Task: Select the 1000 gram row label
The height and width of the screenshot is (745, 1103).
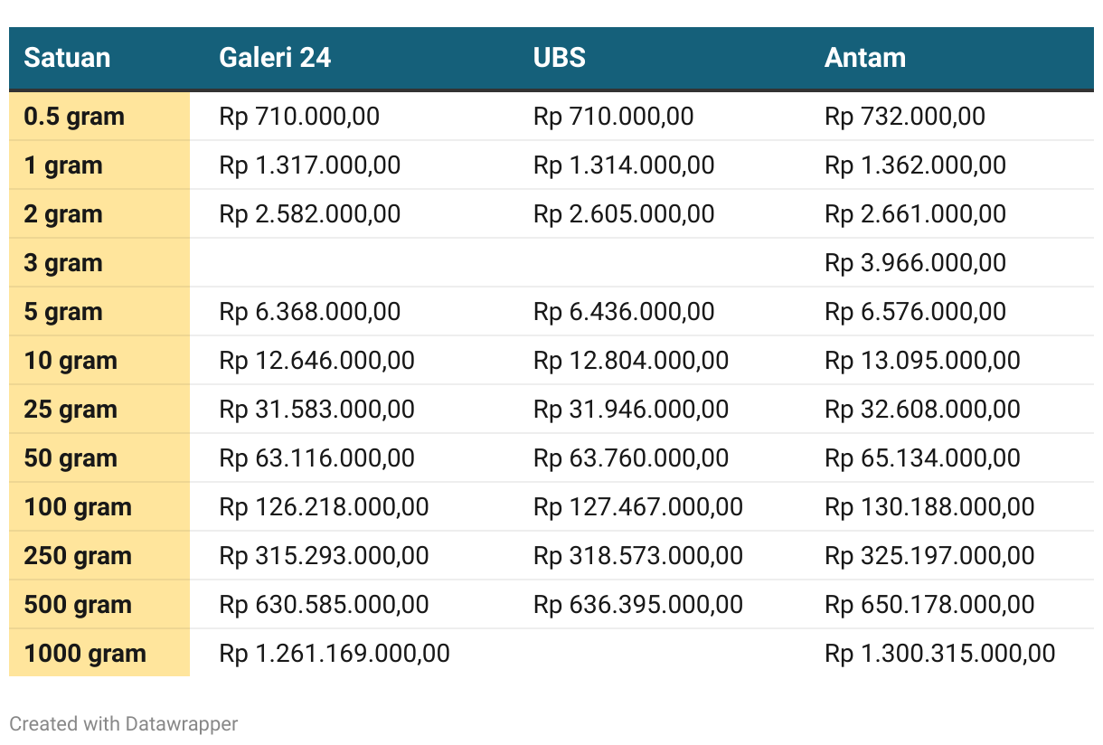Action: tap(85, 654)
